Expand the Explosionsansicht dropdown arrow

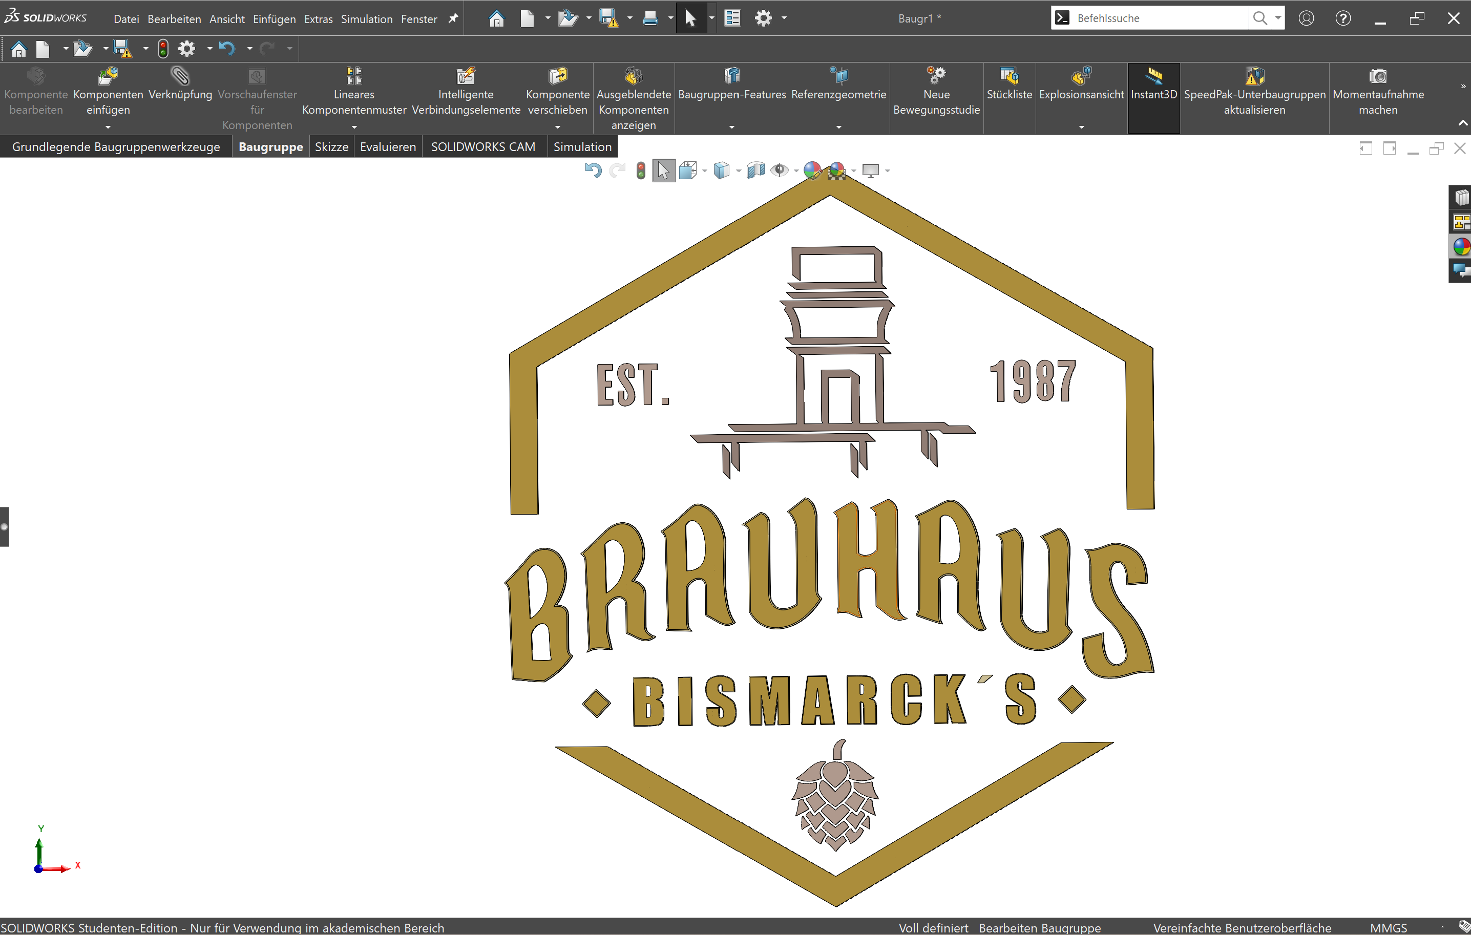tap(1081, 127)
